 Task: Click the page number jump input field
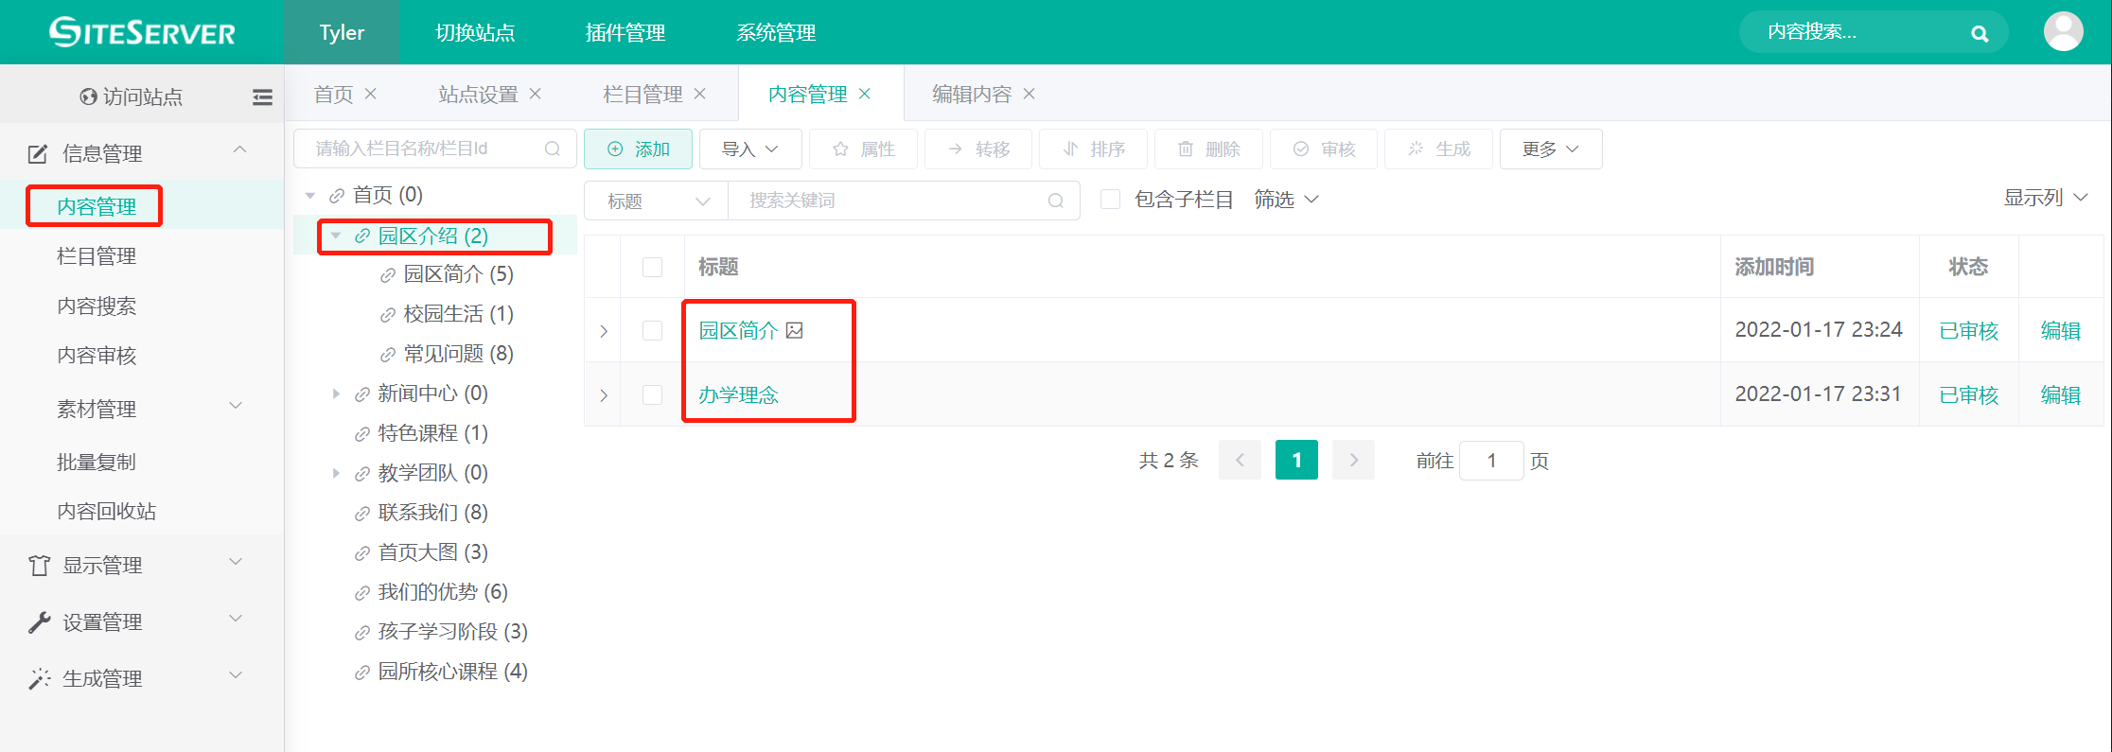pyautogui.click(x=1491, y=461)
